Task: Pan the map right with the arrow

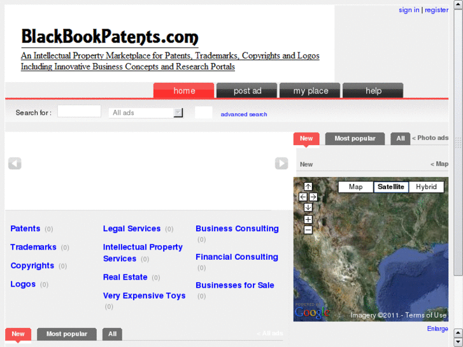Action: (x=313, y=197)
